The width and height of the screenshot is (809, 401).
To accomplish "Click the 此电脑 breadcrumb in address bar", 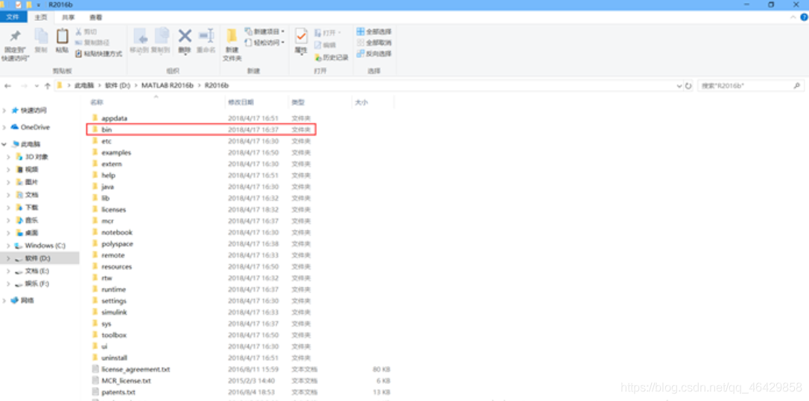I will click(x=83, y=86).
